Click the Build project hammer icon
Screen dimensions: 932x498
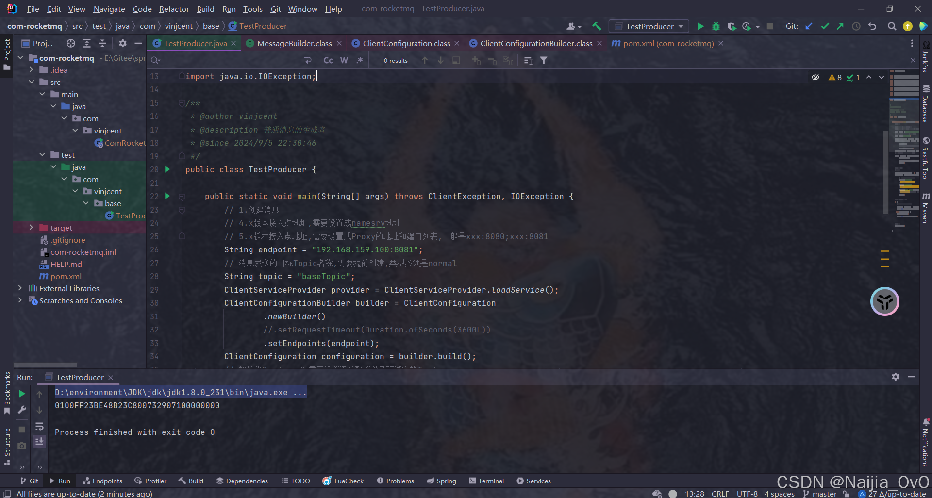[597, 26]
